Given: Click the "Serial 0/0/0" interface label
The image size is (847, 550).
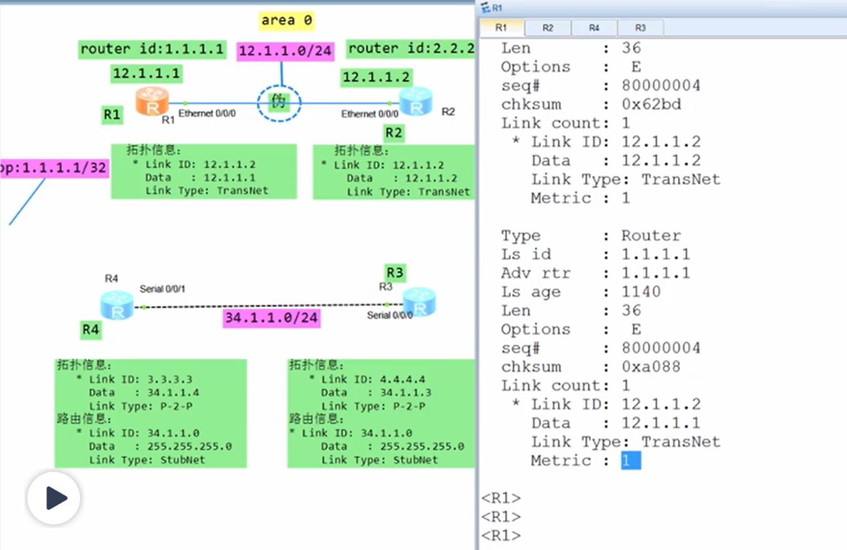Looking at the screenshot, I should pyautogui.click(x=389, y=316).
